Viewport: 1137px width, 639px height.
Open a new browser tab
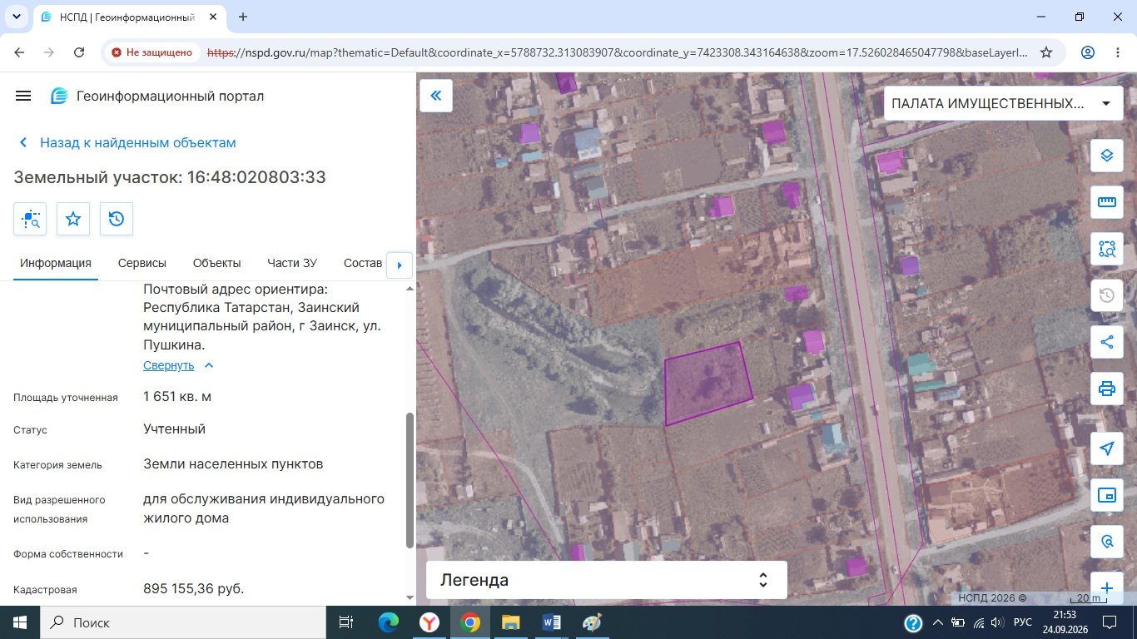(x=243, y=17)
